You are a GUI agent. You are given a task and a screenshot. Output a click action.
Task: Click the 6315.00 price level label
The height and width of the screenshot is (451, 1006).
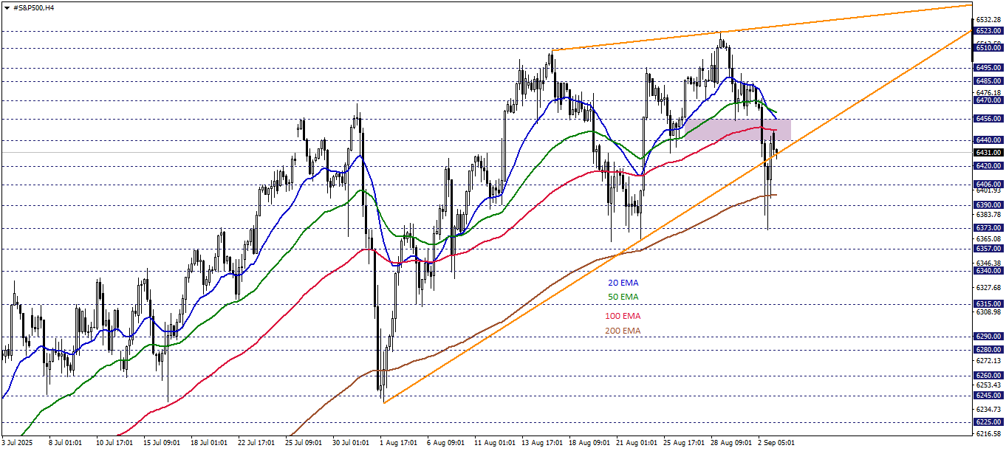click(x=988, y=303)
